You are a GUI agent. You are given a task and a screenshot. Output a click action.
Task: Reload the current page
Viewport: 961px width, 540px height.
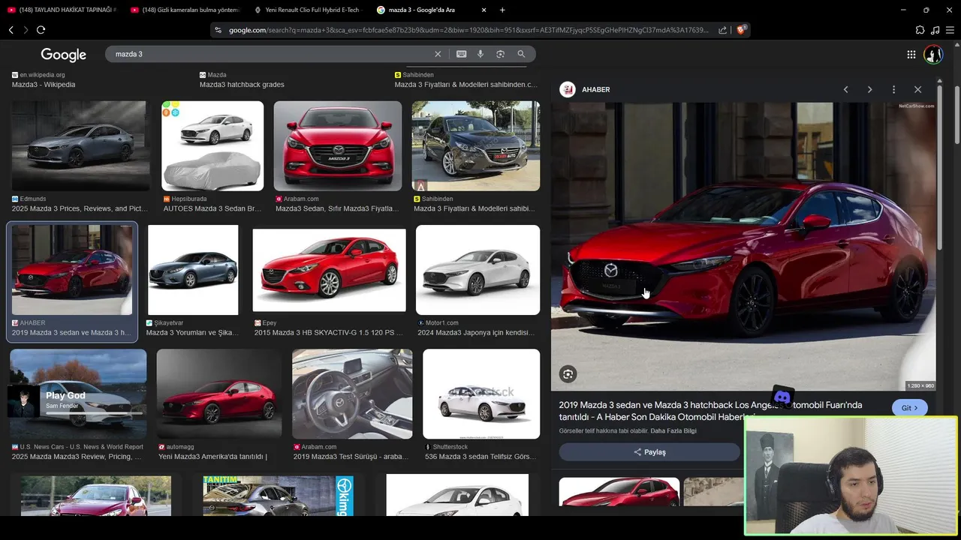coord(41,30)
